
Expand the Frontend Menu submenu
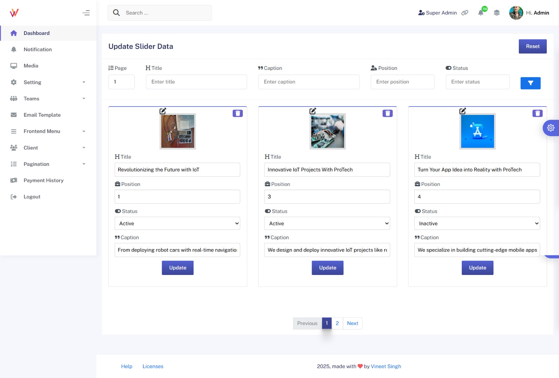tap(48, 131)
